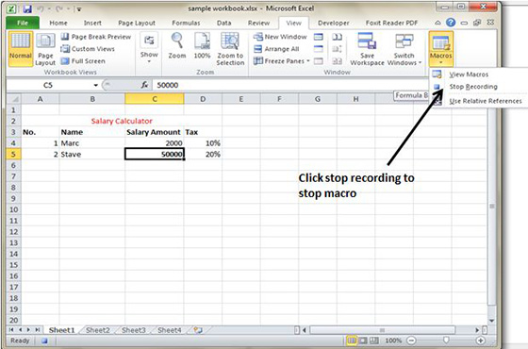The image size is (528, 349).
Task: Go to the first sheet tab arrow
Action: tap(11, 330)
